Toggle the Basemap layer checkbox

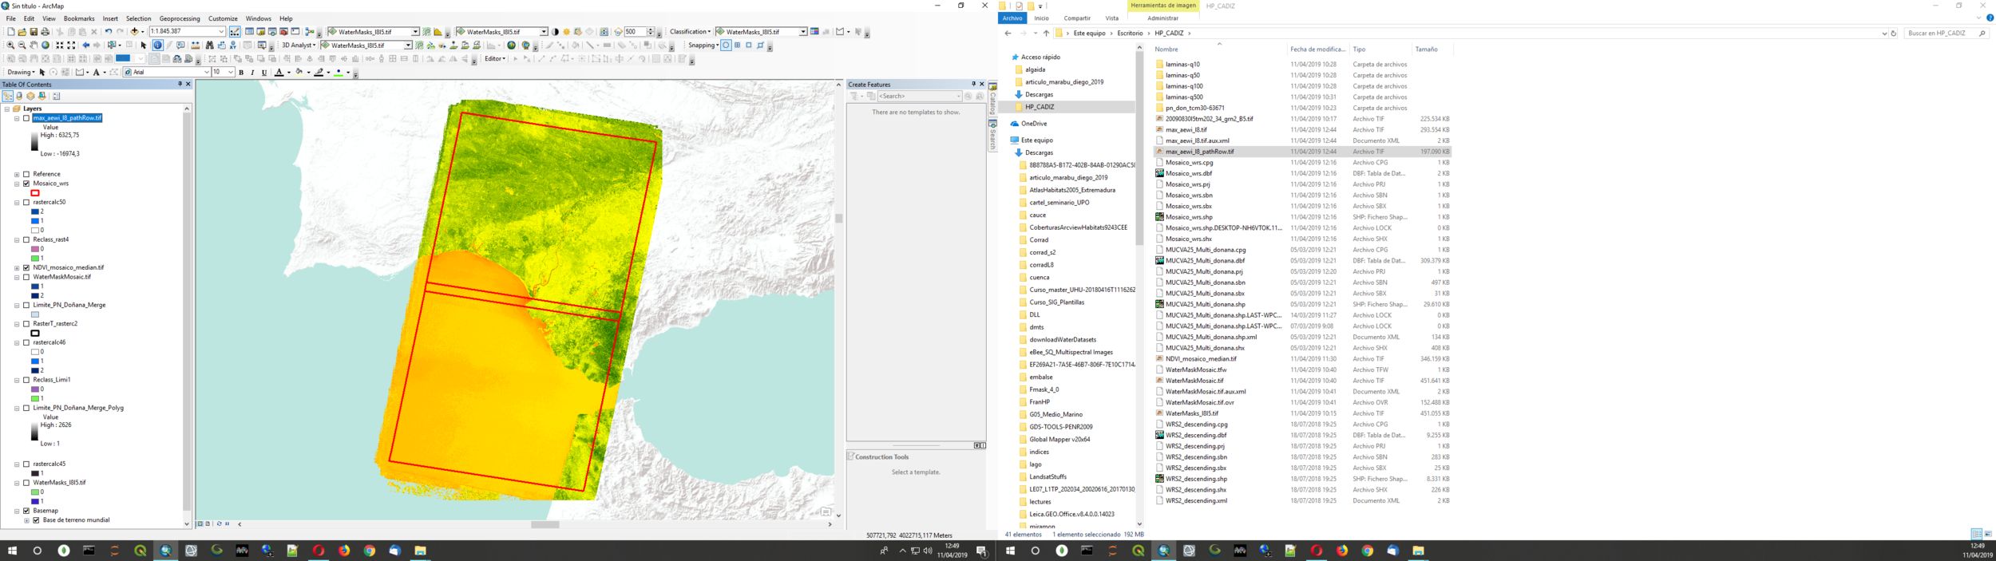26,511
